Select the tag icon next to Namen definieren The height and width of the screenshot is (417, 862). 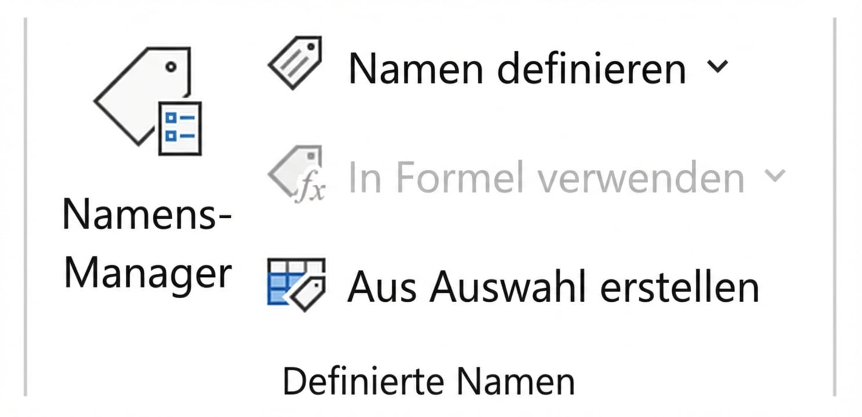295,64
